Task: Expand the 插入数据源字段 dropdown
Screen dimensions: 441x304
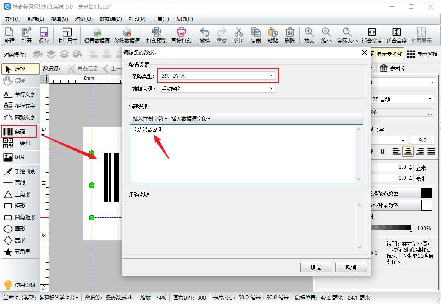Action: click(190, 119)
